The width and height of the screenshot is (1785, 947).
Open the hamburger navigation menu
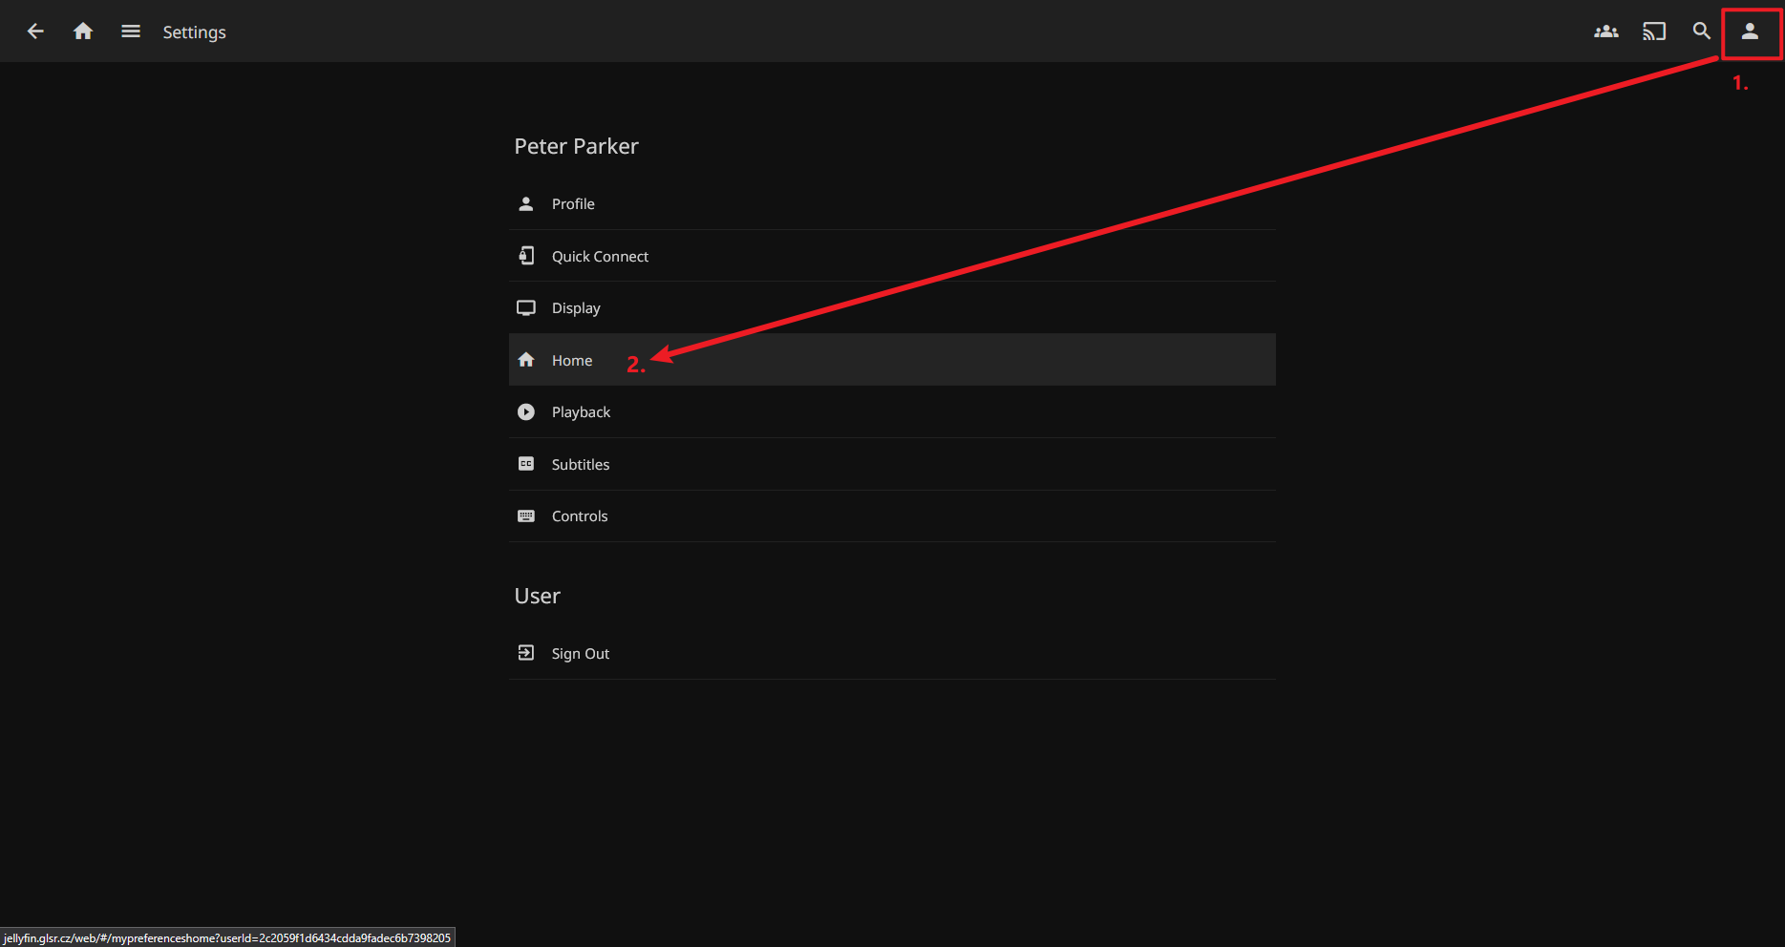(x=131, y=32)
